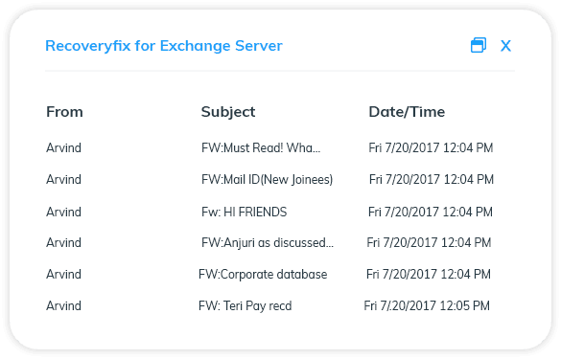Select FW:Anjuri as discussed... message
Viewport: 561px width, 359px height.
268,243
